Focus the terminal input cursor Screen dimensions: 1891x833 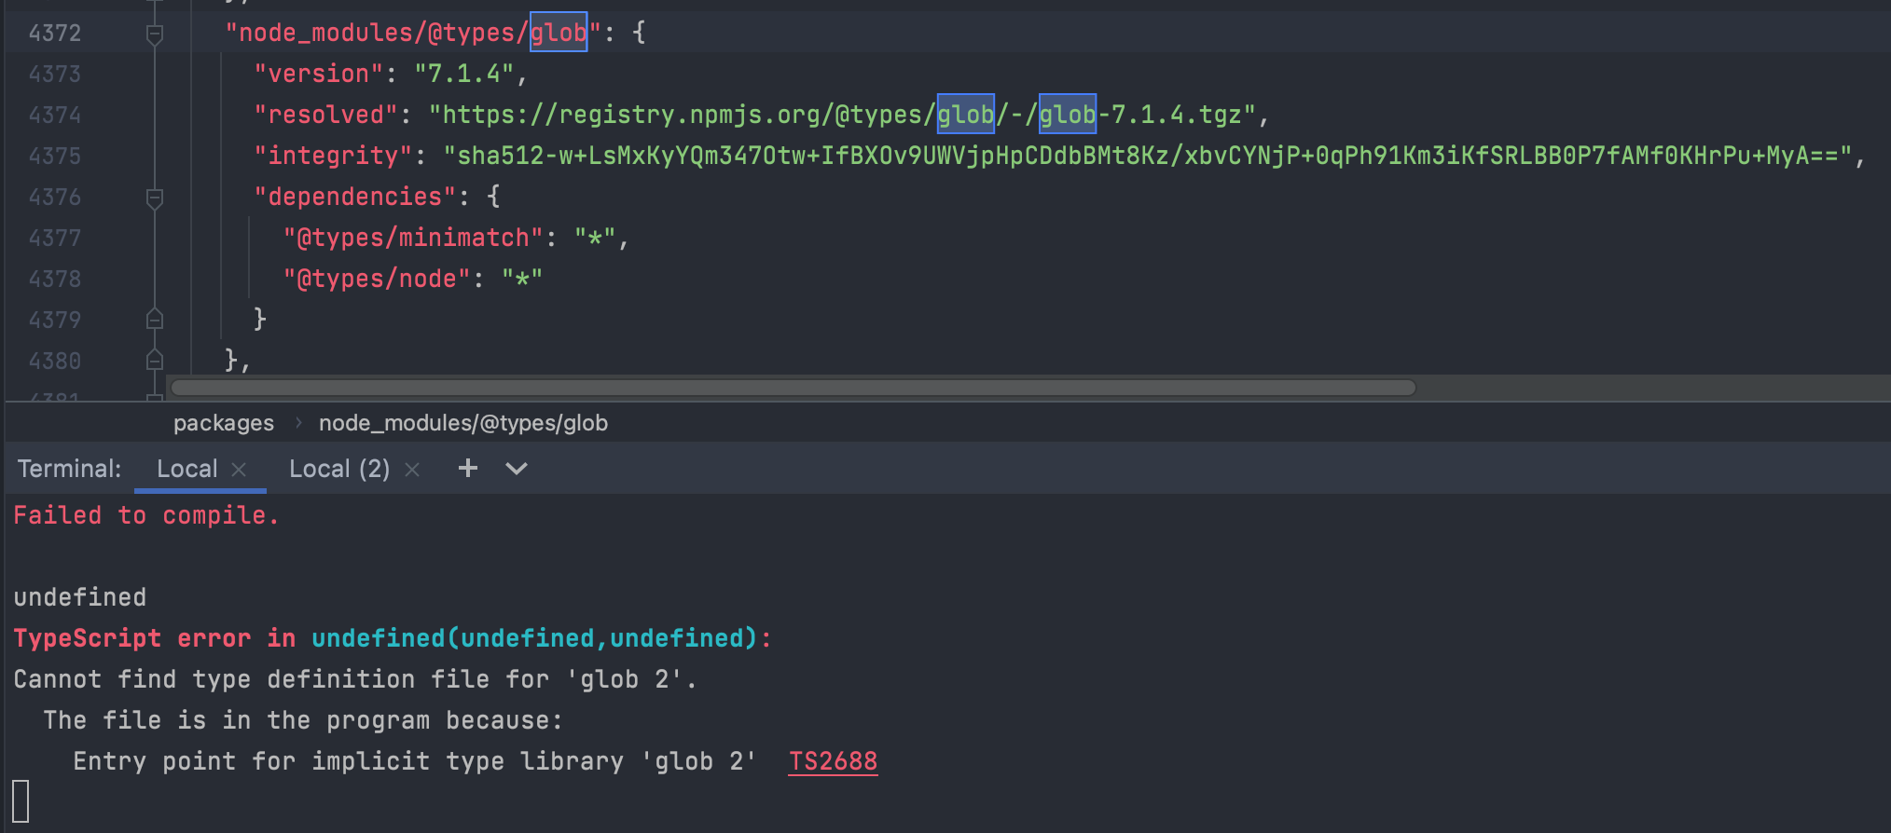click(x=21, y=801)
